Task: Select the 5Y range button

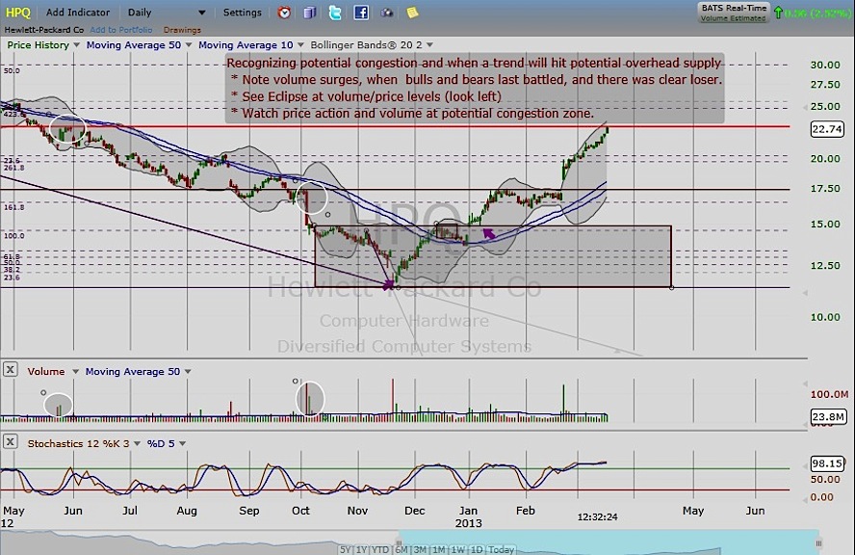Action: point(346,549)
